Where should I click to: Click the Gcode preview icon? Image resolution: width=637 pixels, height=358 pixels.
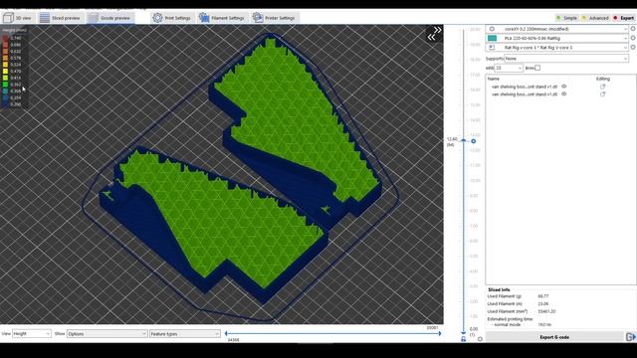[94, 18]
